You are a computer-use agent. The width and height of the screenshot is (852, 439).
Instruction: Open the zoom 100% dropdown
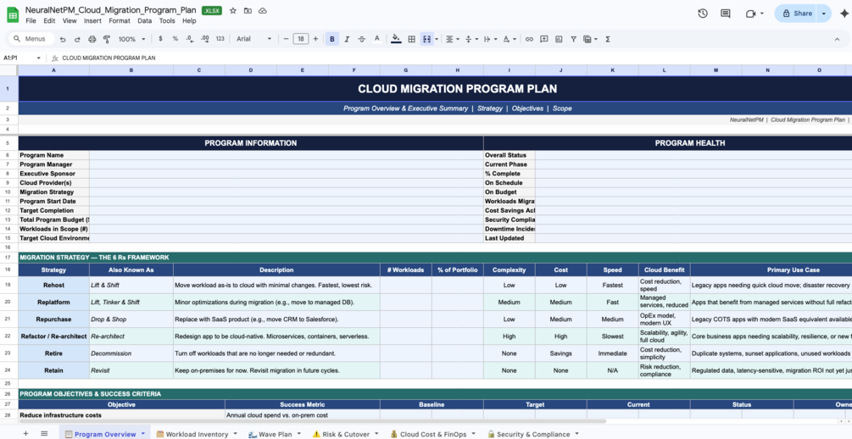132,39
